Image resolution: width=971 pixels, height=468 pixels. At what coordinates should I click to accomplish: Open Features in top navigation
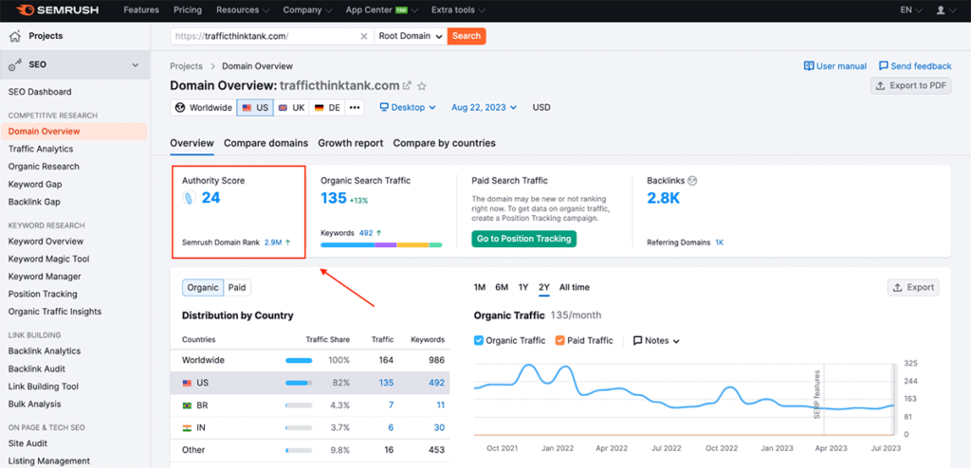(141, 9)
